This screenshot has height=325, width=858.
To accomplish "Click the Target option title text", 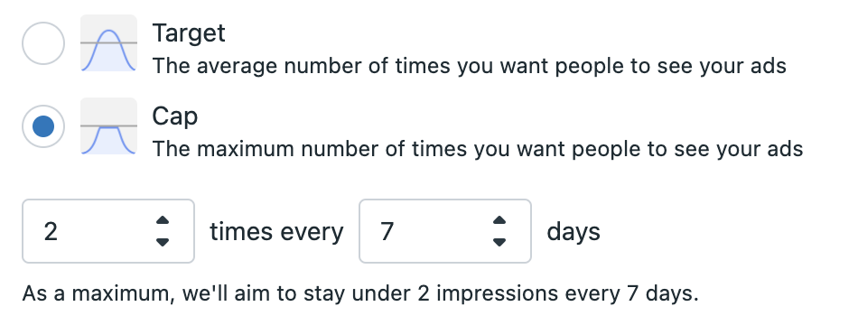I will tap(188, 32).
